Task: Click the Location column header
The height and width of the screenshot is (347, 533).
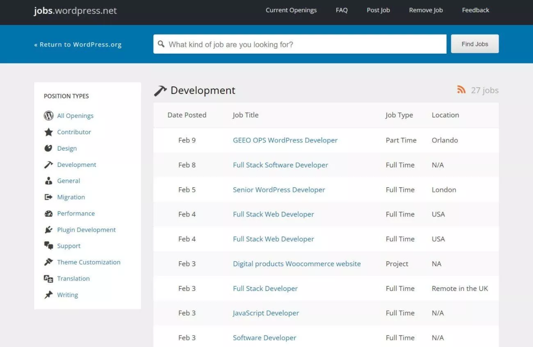Action: coord(445,115)
